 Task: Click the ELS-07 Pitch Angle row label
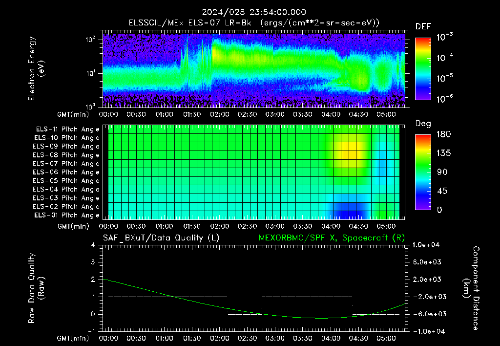coord(66,163)
